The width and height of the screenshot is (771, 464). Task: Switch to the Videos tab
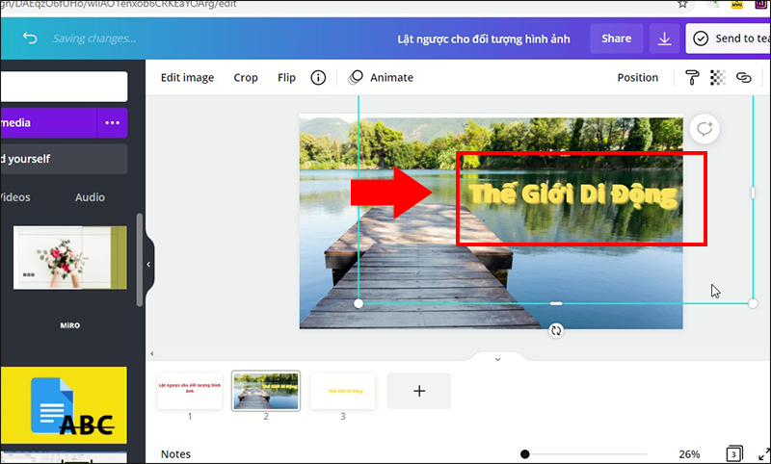[x=14, y=197]
